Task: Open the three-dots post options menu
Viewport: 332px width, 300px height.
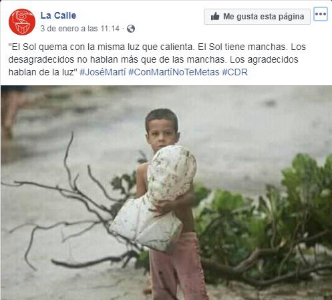Action: (321, 14)
